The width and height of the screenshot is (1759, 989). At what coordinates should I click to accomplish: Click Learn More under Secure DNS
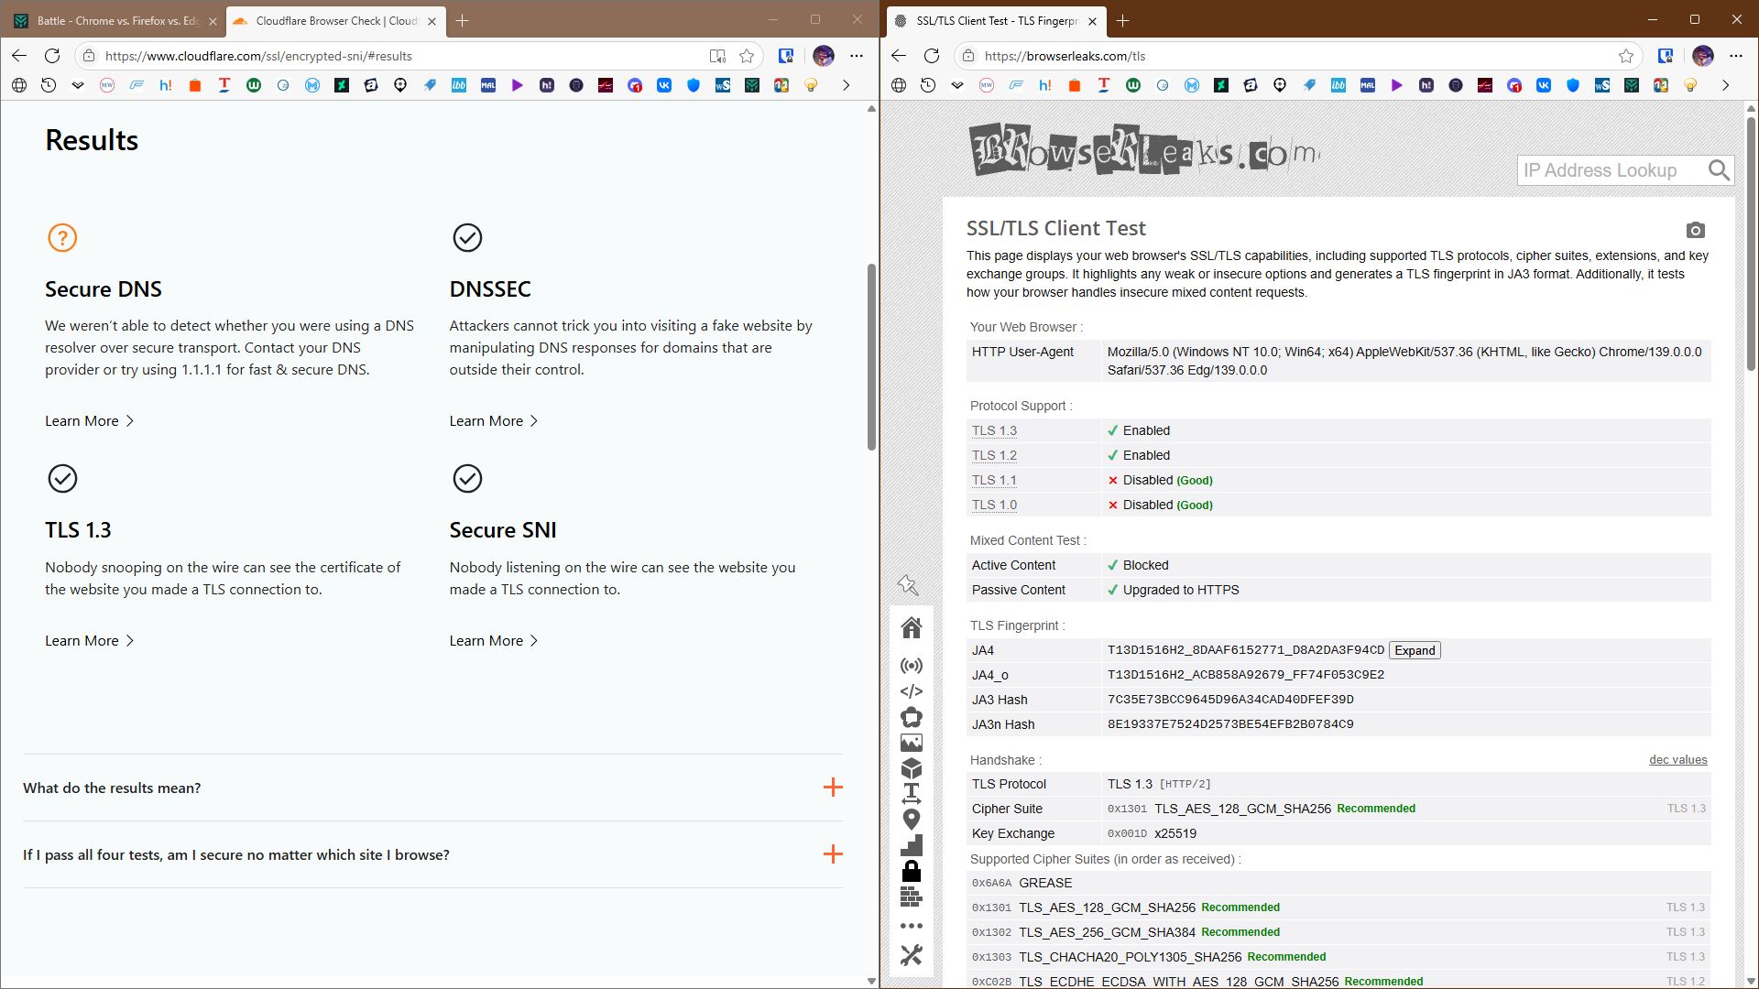pos(90,421)
